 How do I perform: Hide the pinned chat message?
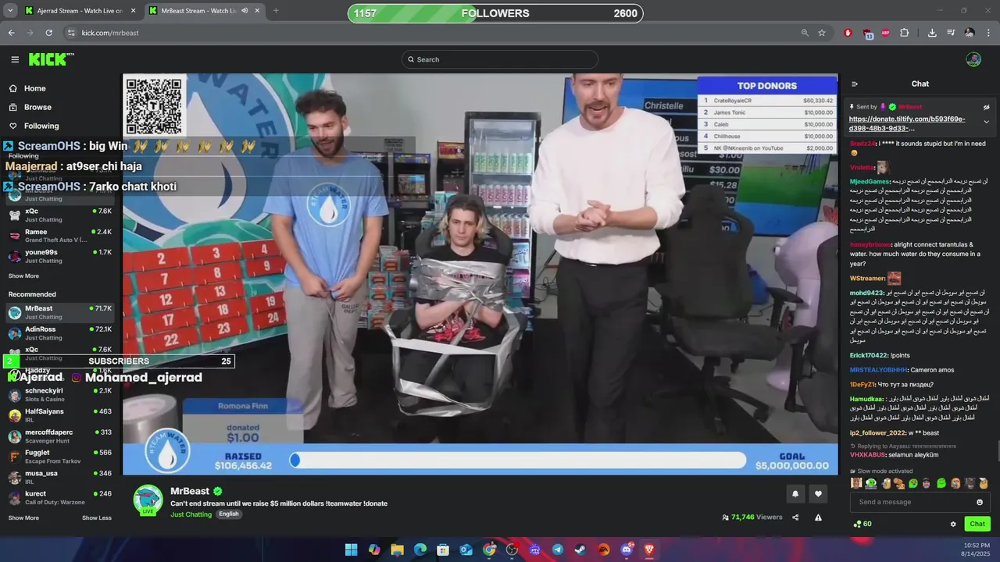pyautogui.click(x=986, y=107)
